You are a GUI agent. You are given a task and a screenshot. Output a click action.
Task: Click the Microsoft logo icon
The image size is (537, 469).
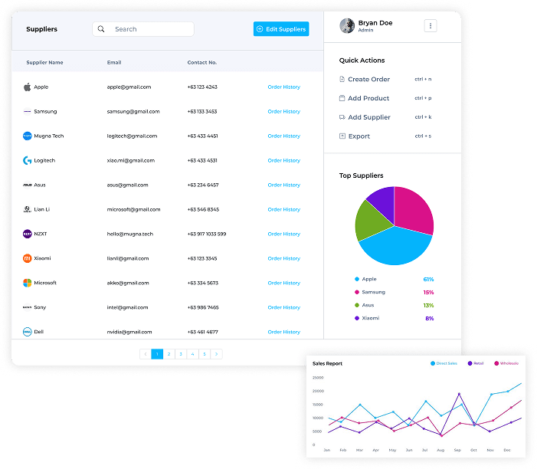pyautogui.click(x=27, y=284)
